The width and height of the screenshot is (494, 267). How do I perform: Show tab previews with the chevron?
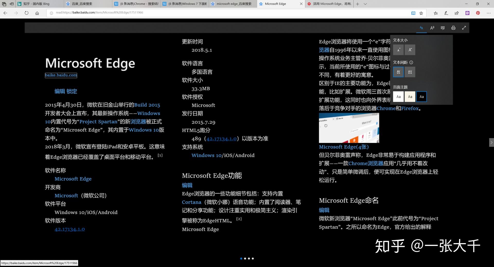click(x=365, y=4)
